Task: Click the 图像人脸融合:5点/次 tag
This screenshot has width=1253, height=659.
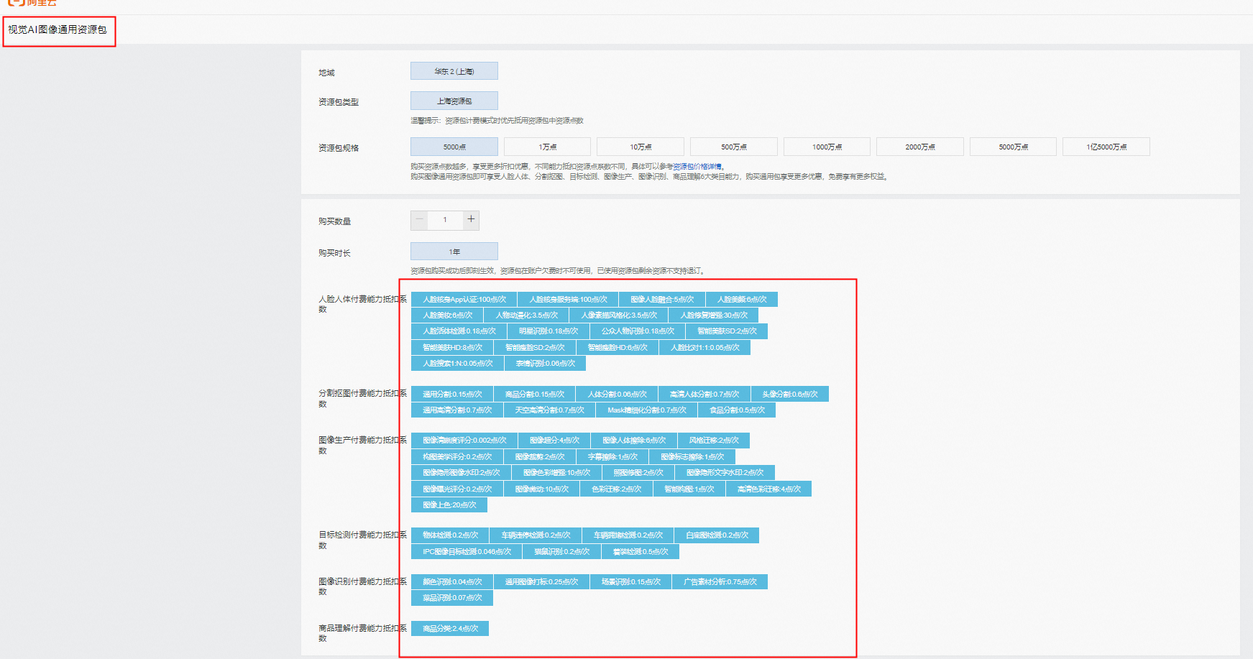Action: [662, 299]
